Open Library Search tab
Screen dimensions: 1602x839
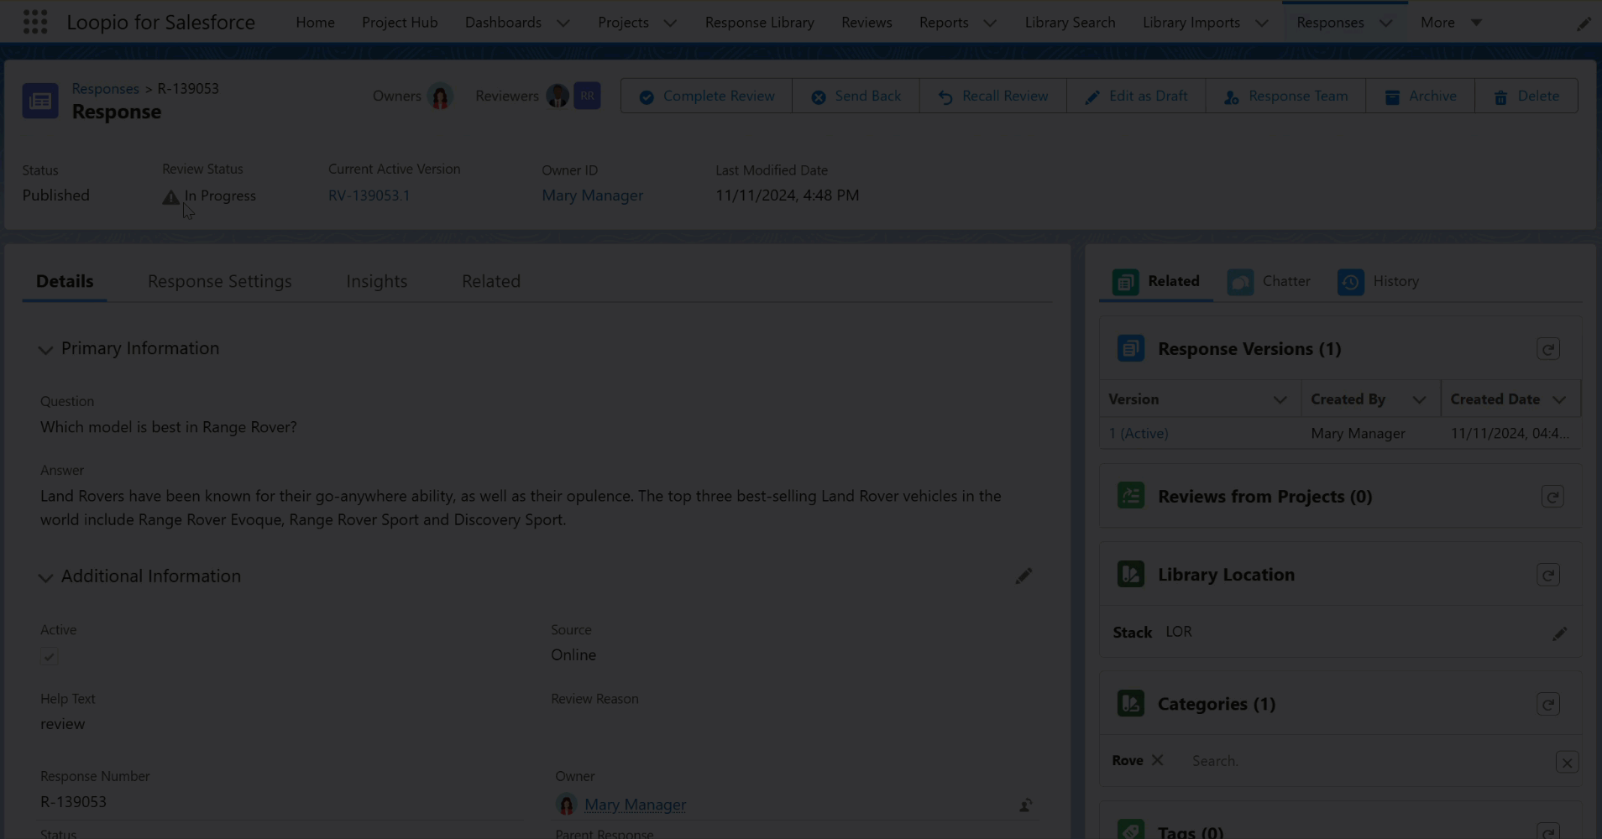[x=1070, y=23]
